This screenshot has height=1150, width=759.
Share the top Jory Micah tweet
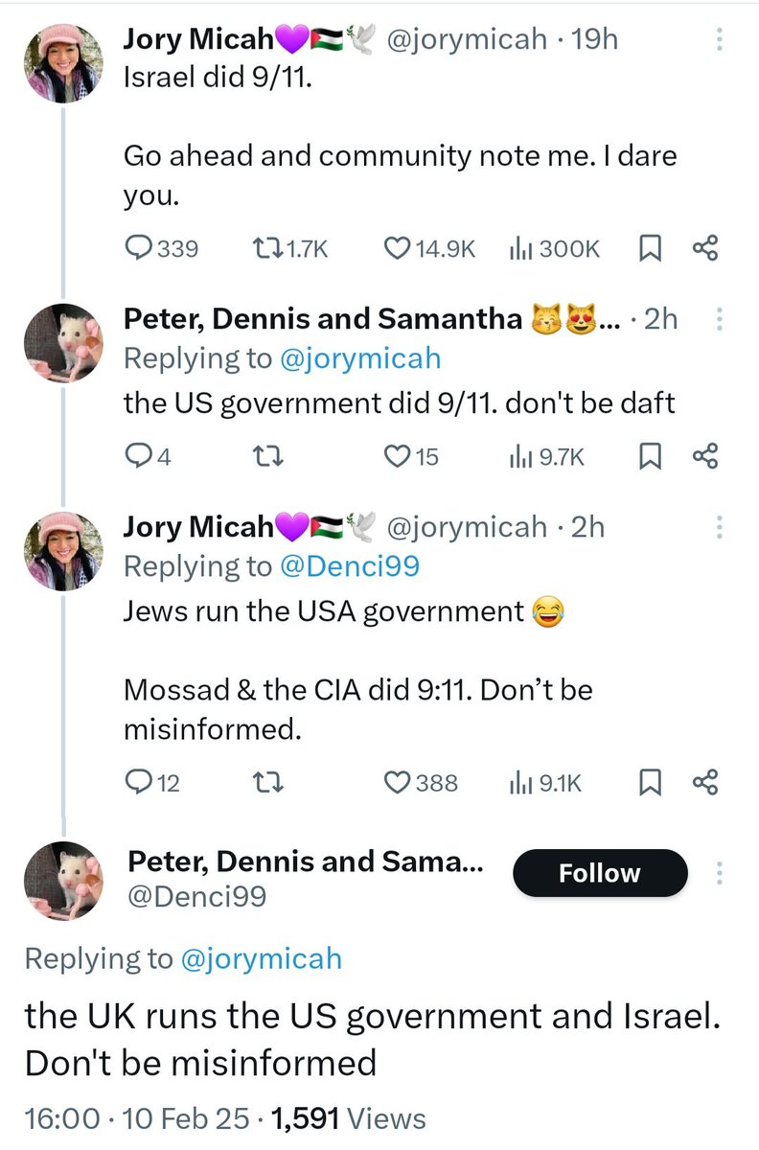(704, 249)
